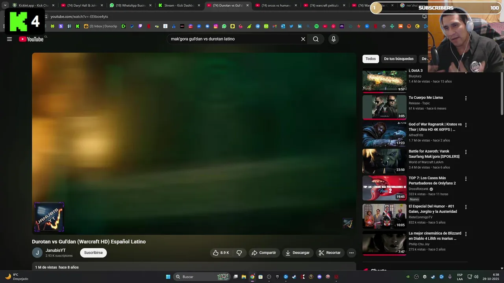Open options menu for Tu Cuerpo Me Llama
The height and width of the screenshot is (283, 504).
coord(466,98)
